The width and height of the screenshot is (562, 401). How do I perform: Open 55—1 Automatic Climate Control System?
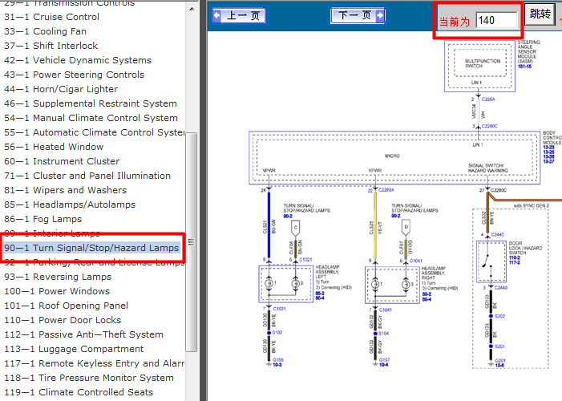[95, 132]
